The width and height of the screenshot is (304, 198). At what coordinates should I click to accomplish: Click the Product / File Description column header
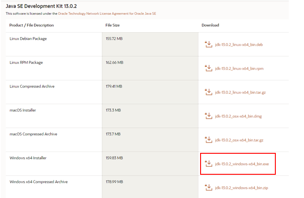point(32,25)
